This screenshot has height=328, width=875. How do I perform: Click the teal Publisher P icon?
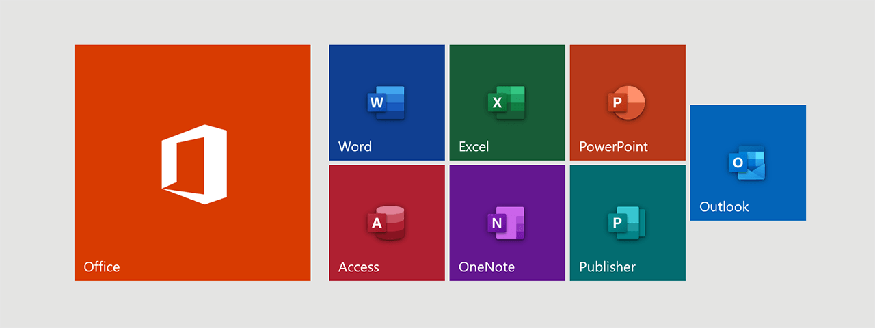click(x=627, y=223)
